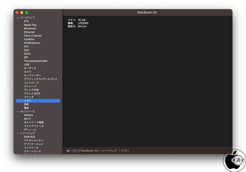This screenshot has height=172, width=246.
Task: Click ハードウェア in the bottom path bar
Action: pyautogui.click(x=110, y=151)
